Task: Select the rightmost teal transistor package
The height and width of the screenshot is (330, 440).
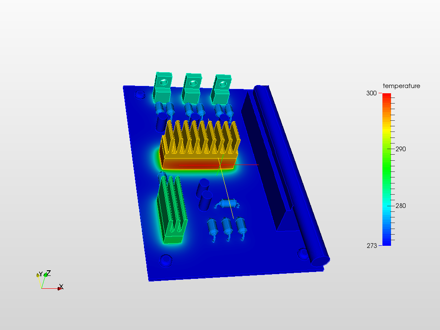Action: point(221,90)
